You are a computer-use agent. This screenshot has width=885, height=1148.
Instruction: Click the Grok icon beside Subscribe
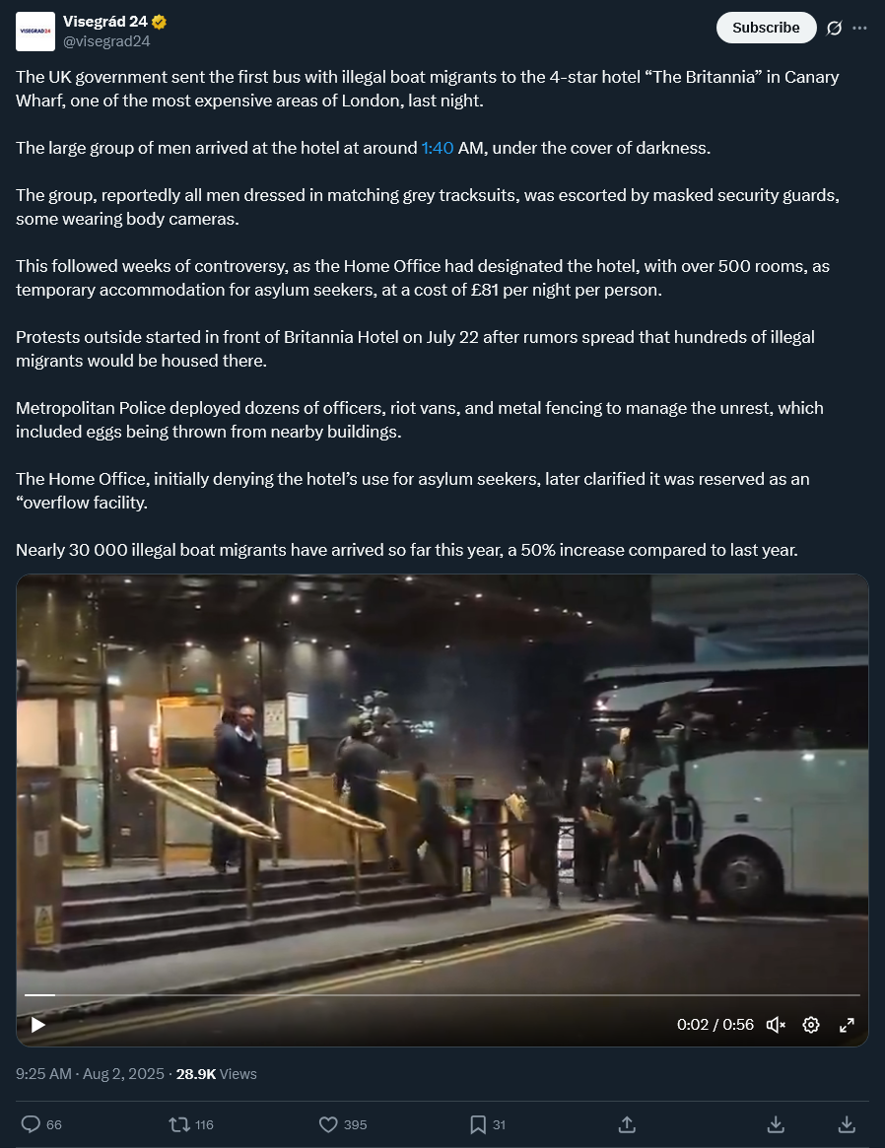pyautogui.click(x=834, y=28)
